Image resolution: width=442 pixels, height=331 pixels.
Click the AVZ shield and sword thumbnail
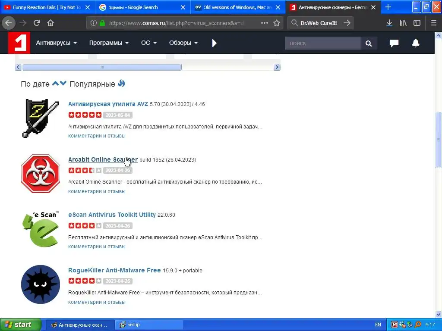41,118
